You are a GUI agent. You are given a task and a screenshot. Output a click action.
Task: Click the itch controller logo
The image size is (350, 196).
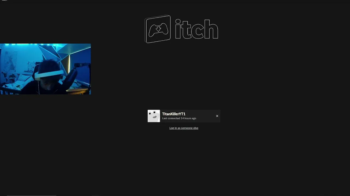(158, 29)
